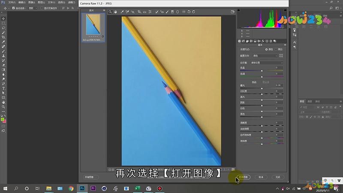The height and width of the screenshot is (193, 343).
Task: Open Premiere Pro from the taskbar
Action: [x=93, y=188]
